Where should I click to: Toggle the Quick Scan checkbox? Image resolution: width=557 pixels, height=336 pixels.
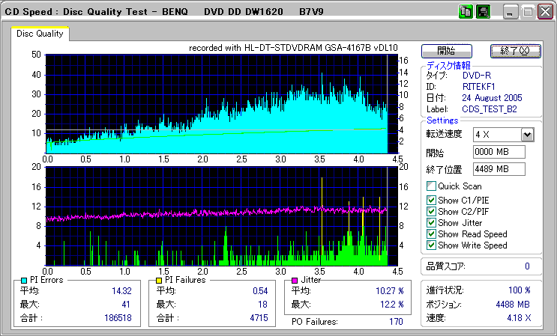point(431,186)
